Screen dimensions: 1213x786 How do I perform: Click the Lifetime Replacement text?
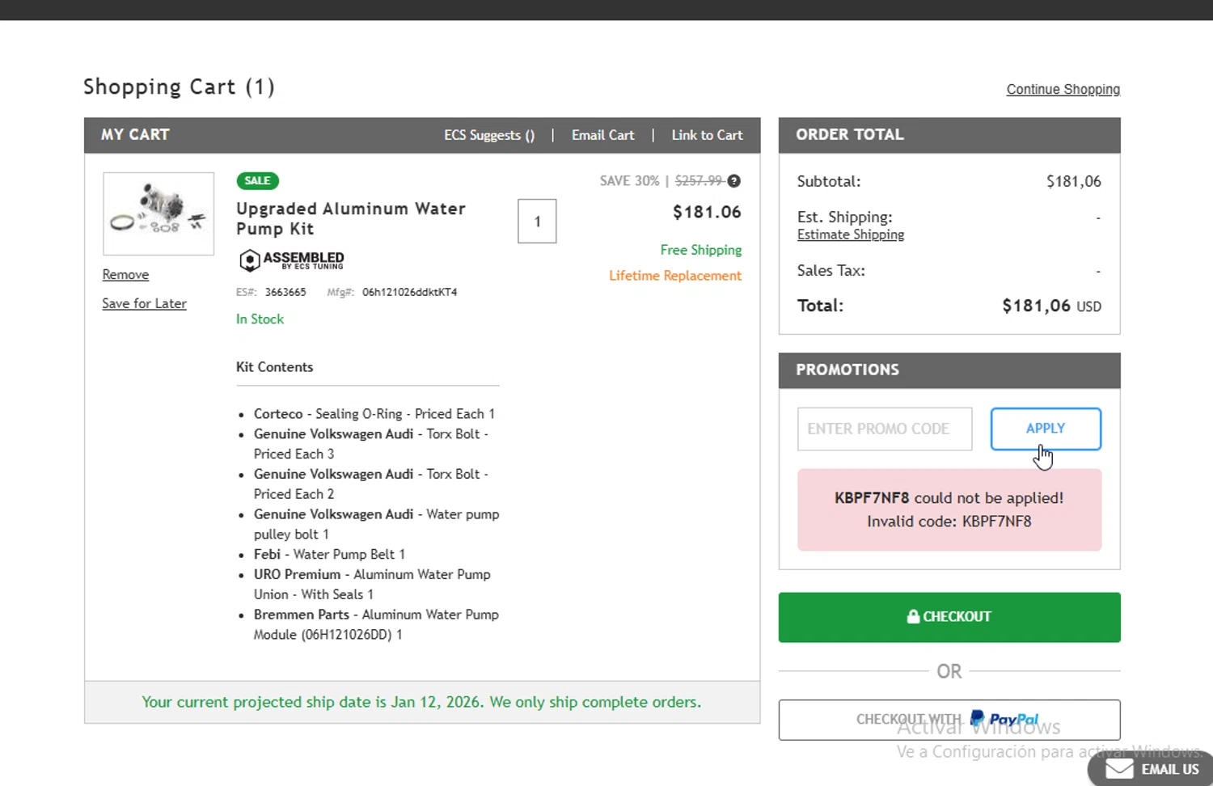click(x=675, y=276)
